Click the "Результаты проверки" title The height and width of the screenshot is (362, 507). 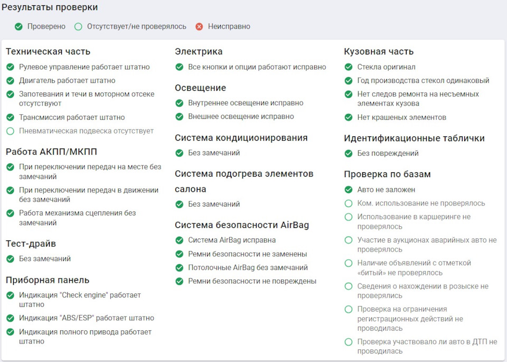click(50, 8)
